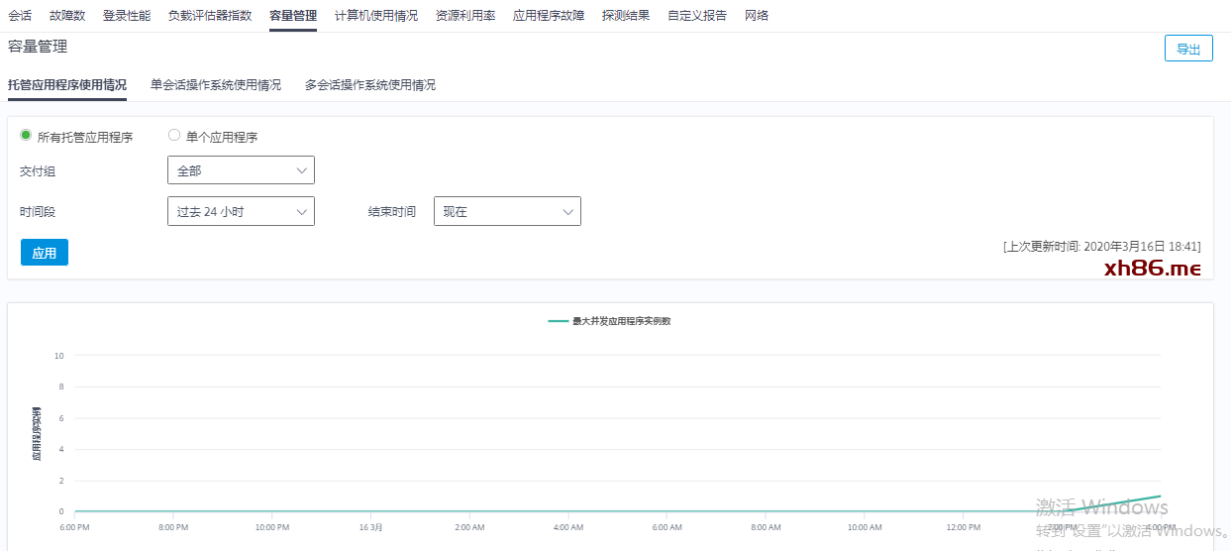1231x551 pixels.
Task: Select the 所有托管应用程序 radio button
Action: coord(27,136)
